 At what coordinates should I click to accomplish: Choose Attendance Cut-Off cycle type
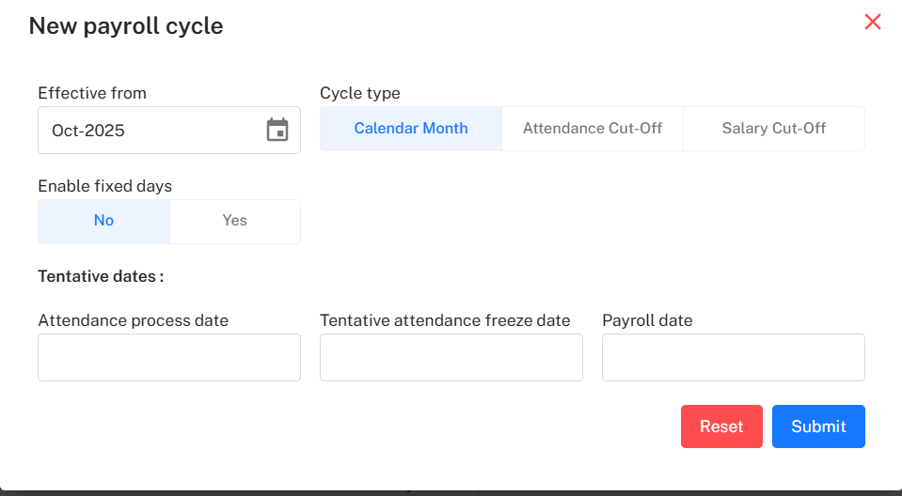tap(593, 129)
